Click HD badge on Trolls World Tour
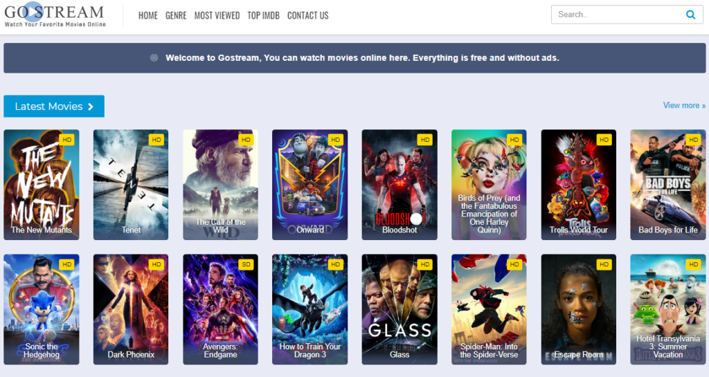 pos(604,140)
